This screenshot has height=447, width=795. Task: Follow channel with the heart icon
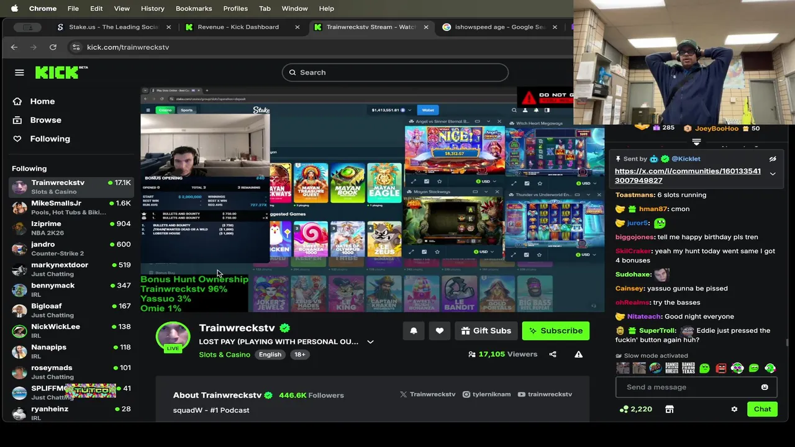pos(440,331)
